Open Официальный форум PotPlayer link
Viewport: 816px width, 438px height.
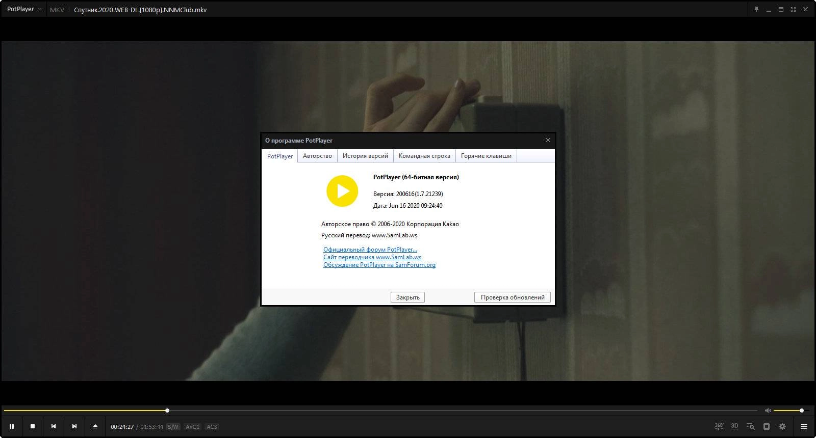(x=370, y=250)
